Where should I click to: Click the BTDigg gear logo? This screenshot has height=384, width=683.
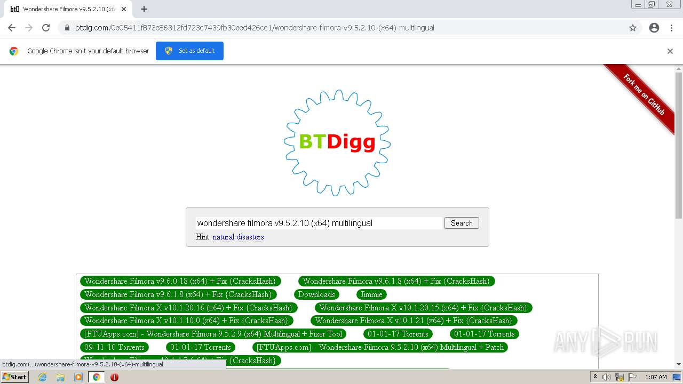[337, 143]
